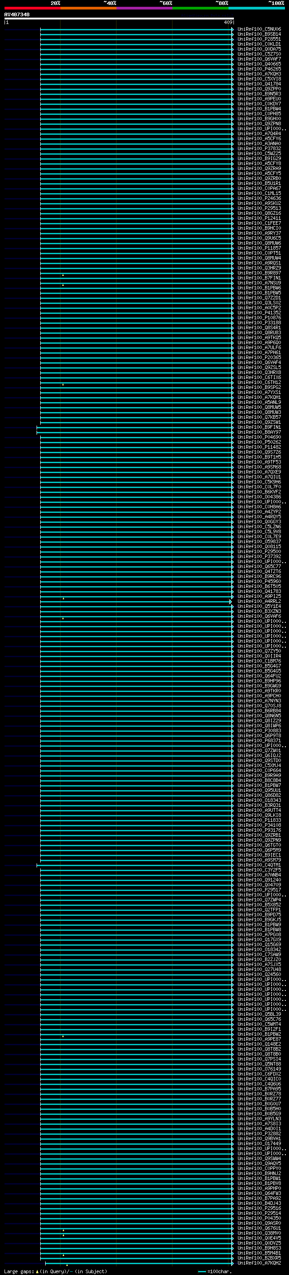This screenshot has height=1275, width=289.
Task: Open the UniRef100_Q41783 hit
Action: point(259,591)
